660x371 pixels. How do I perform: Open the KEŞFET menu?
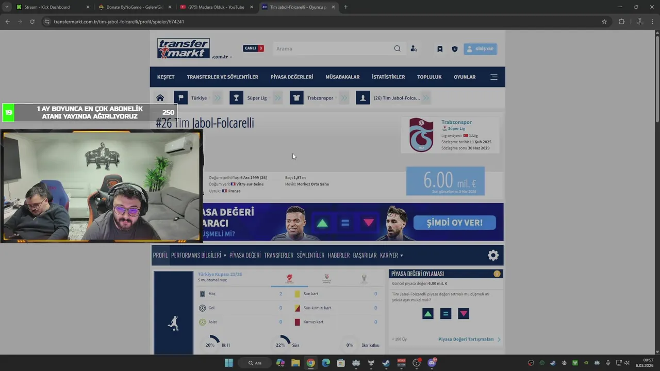tap(166, 77)
